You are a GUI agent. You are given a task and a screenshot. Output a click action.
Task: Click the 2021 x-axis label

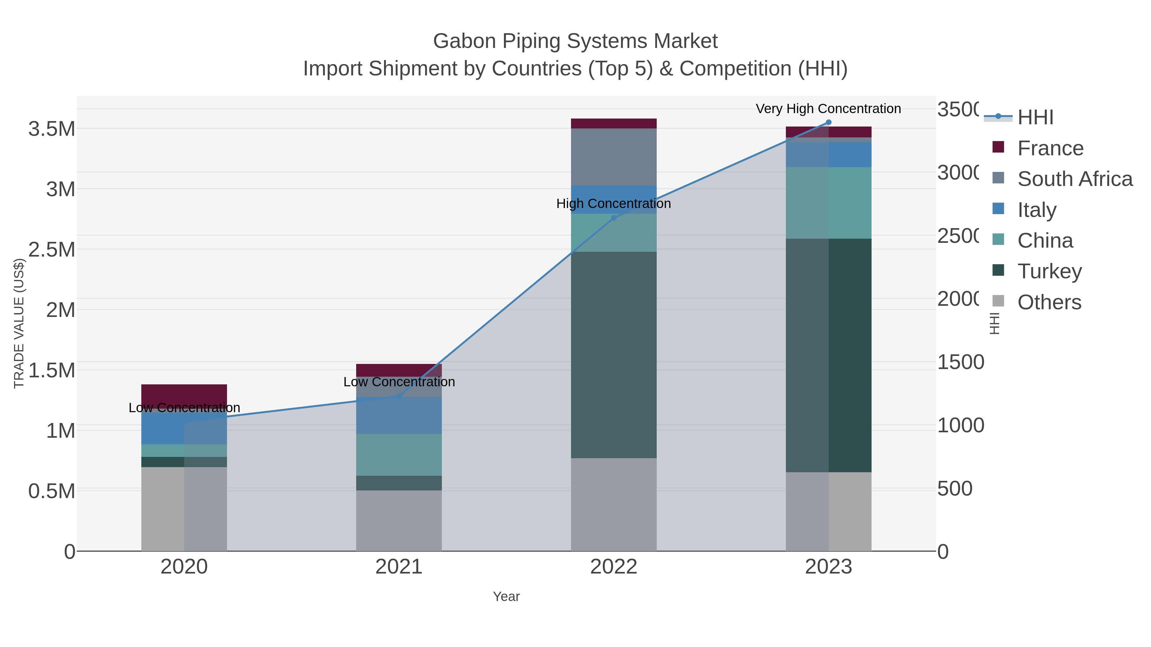coord(399,567)
